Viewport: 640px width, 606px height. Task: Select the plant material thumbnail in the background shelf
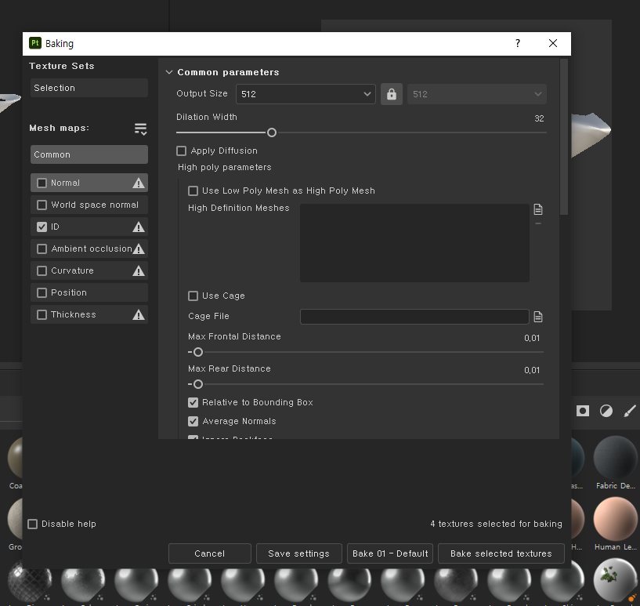(x=615, y=580)
